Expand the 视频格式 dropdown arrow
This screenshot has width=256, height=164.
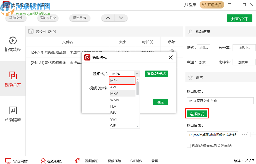coord(137,74)
